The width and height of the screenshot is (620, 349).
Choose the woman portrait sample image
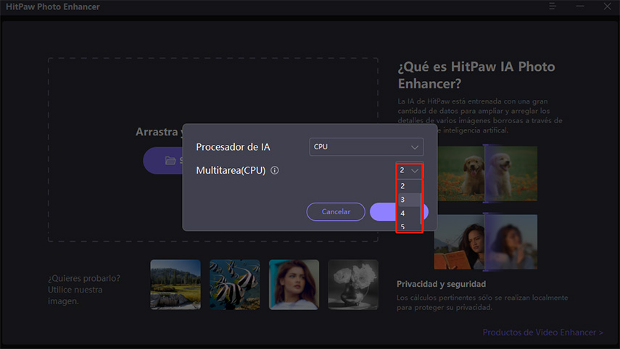tap(294, 285)
